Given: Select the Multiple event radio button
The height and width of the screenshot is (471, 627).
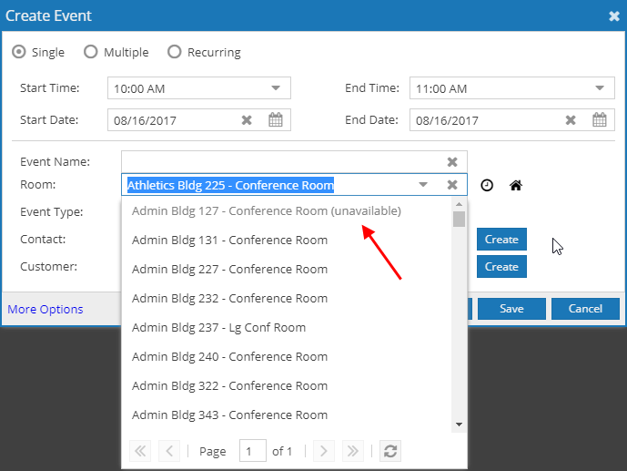Looking at the screenshot, I should [x=91, y=52].
